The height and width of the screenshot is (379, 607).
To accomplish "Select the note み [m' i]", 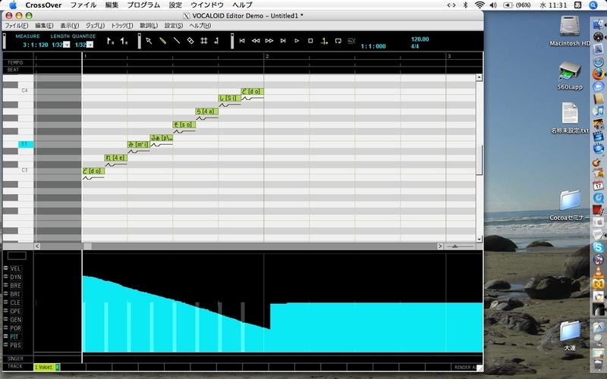I will [138, 144].
